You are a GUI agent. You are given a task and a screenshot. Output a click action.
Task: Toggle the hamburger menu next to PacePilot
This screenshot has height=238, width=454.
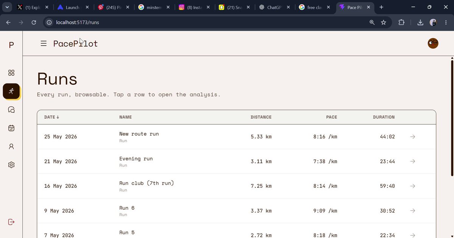tap(44, 43)
